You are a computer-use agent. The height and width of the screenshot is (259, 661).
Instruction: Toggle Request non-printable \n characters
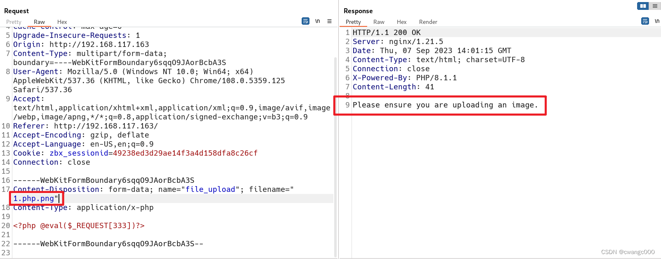tap(318, 21)
